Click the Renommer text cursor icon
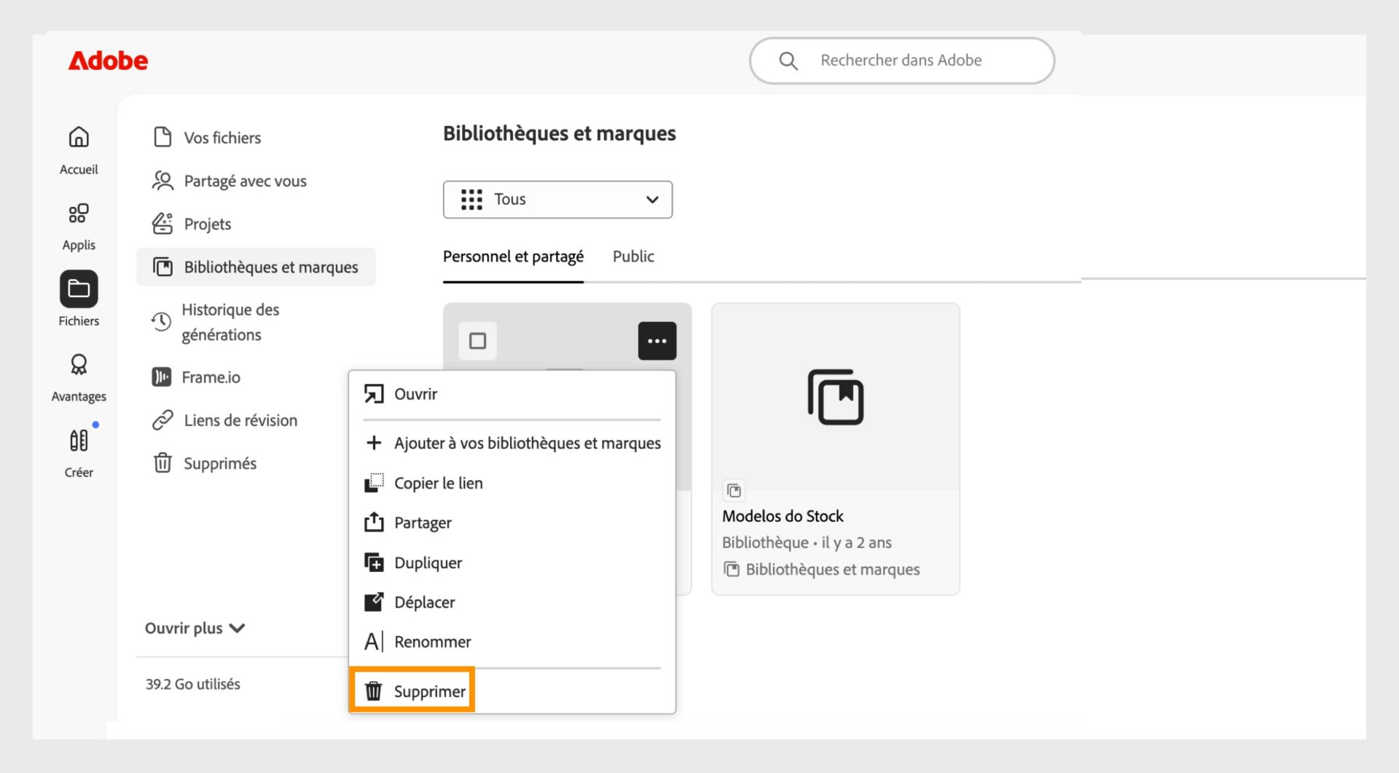Image resolution: width=1399 pixels, height=773 pixels. (x=374, y=642)
